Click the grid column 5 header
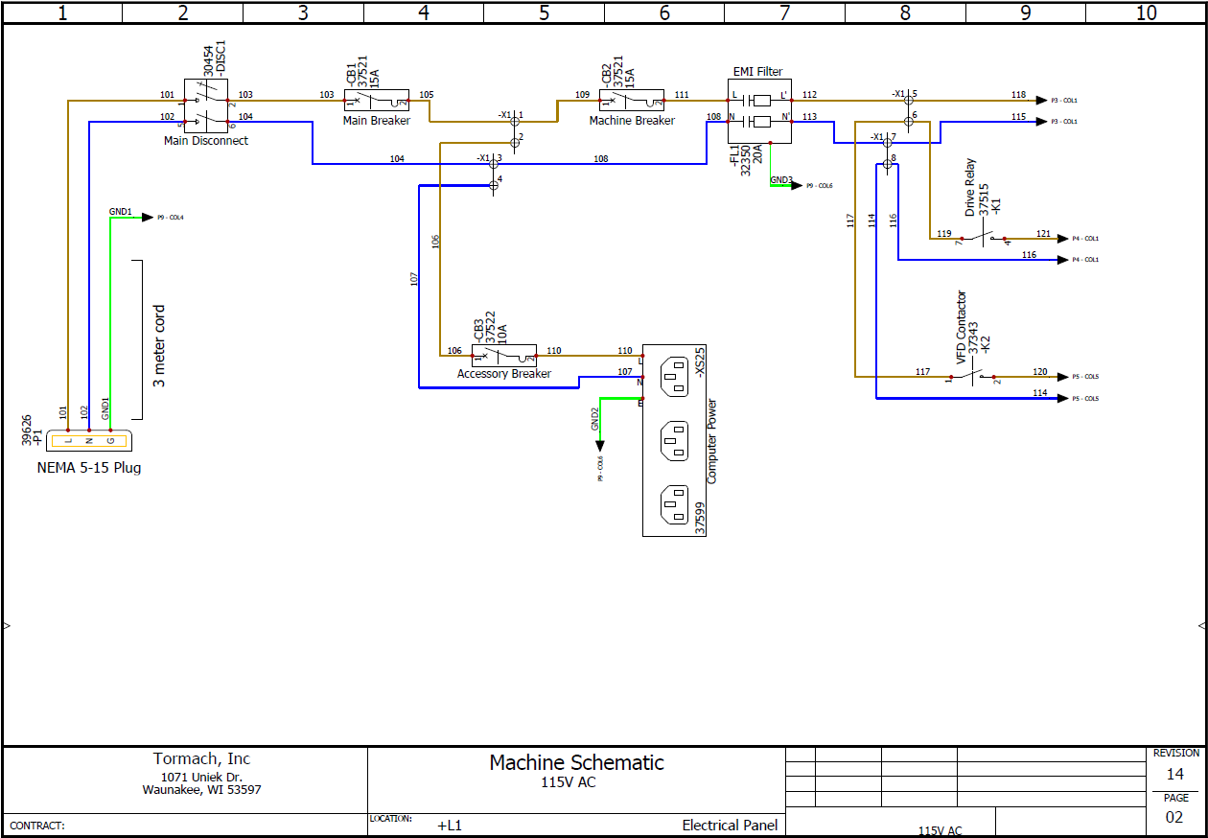Viewport: 1208px width, 838px height. tap(543, 12)
